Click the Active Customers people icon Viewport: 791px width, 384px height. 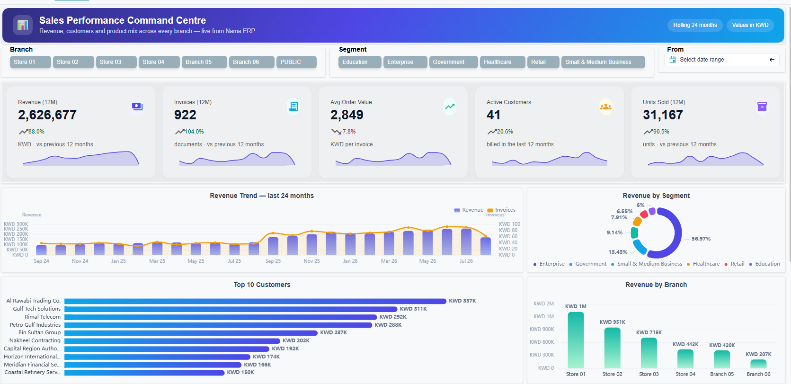606,107
